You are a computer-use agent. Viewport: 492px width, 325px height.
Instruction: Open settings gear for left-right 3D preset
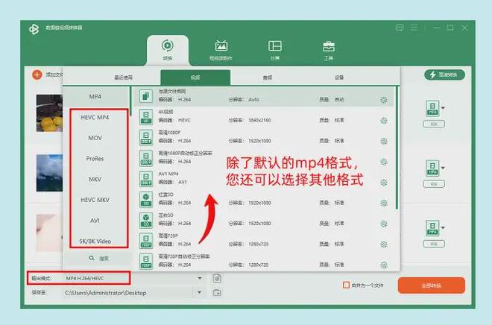(x=384, y=224)
